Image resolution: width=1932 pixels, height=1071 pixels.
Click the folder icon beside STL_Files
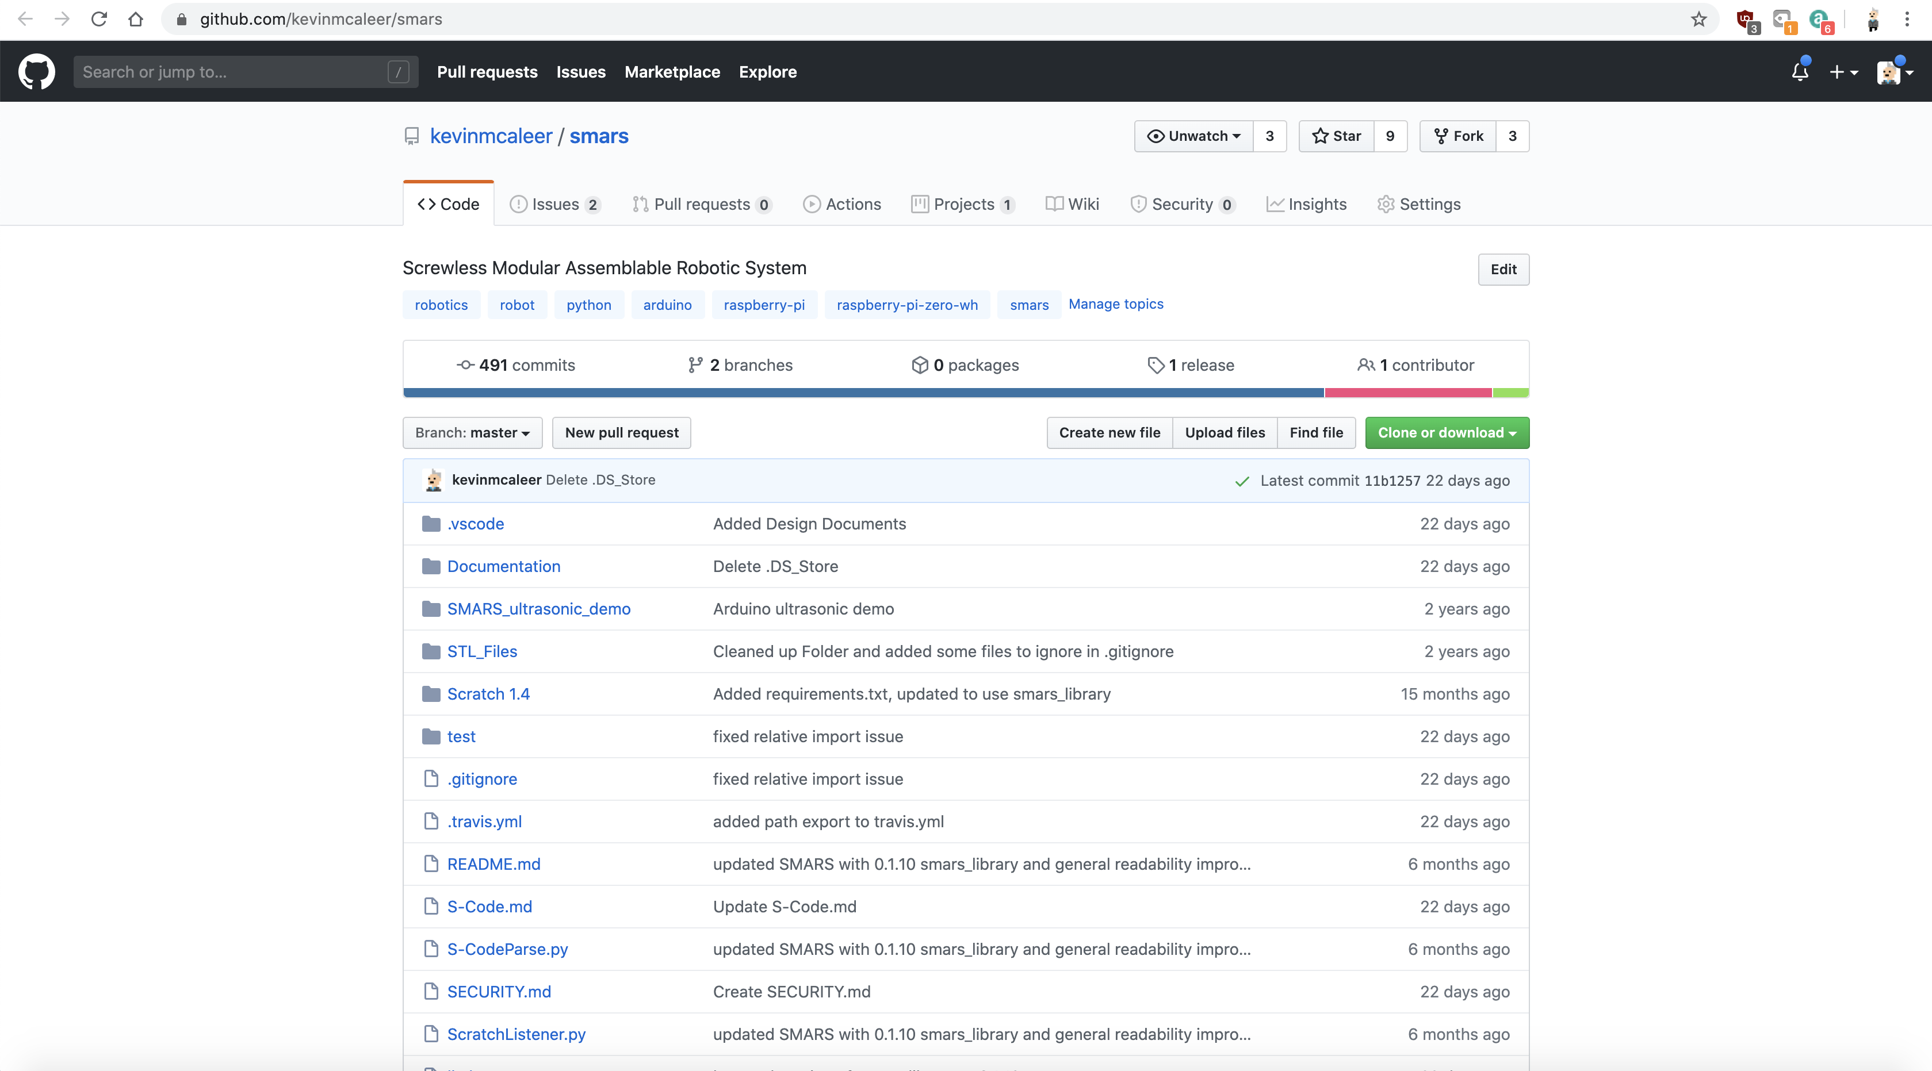click(431, 651)
